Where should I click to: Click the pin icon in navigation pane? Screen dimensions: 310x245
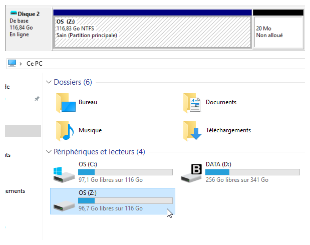click(37, 99)
